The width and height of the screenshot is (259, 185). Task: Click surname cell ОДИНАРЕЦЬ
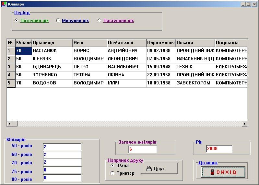(52, 67)
